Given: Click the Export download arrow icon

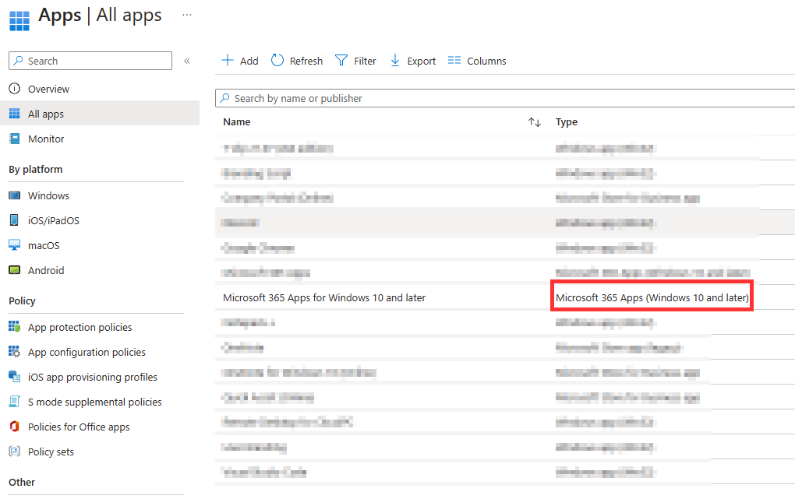Looking at the screenshot, I should click(x=394, y=61).
